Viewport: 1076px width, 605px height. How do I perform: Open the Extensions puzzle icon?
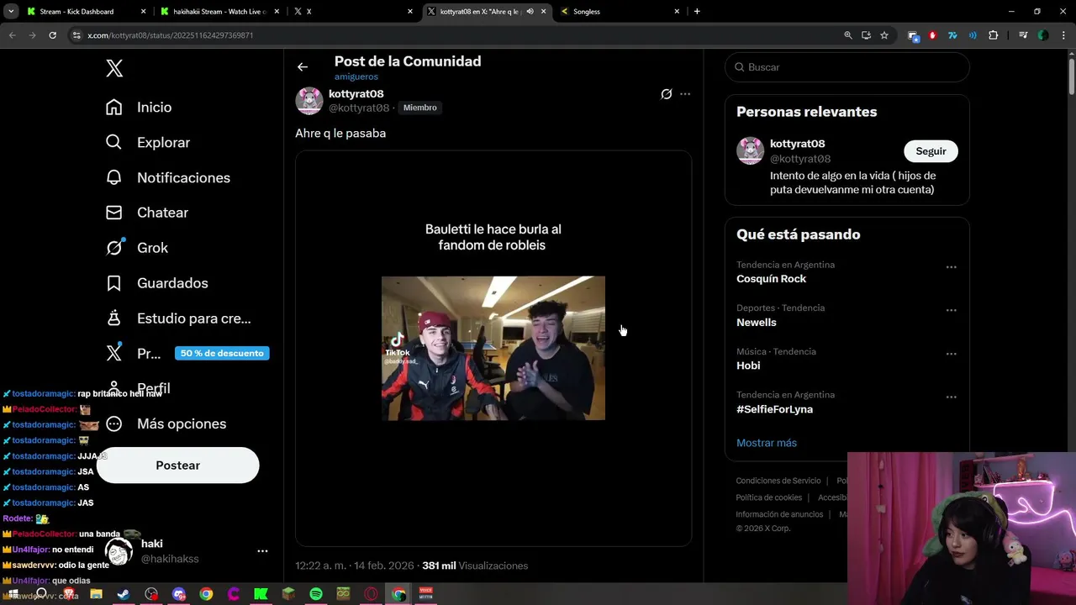(x=994, y=35)
